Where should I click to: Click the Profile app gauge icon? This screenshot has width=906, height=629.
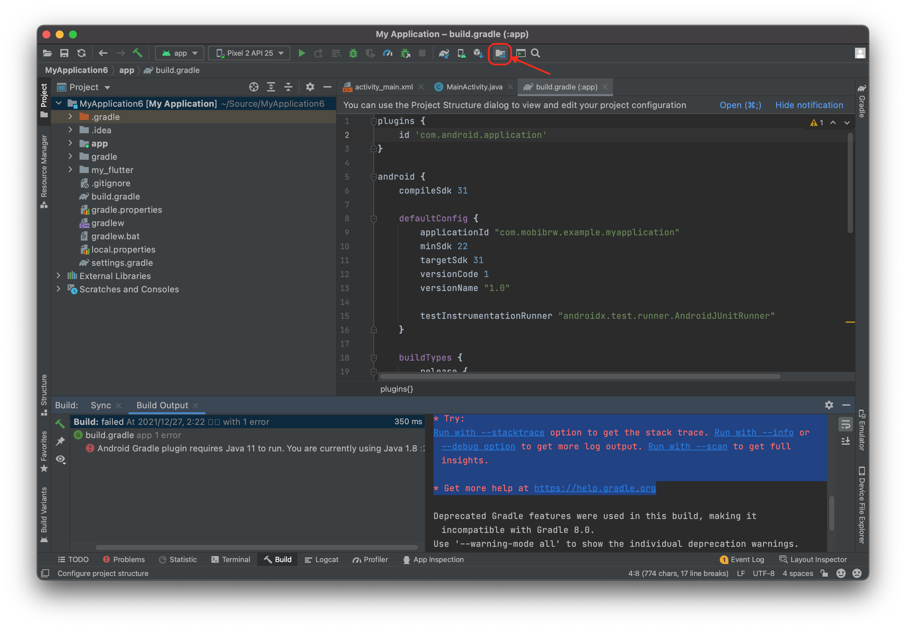click(388, 53)
